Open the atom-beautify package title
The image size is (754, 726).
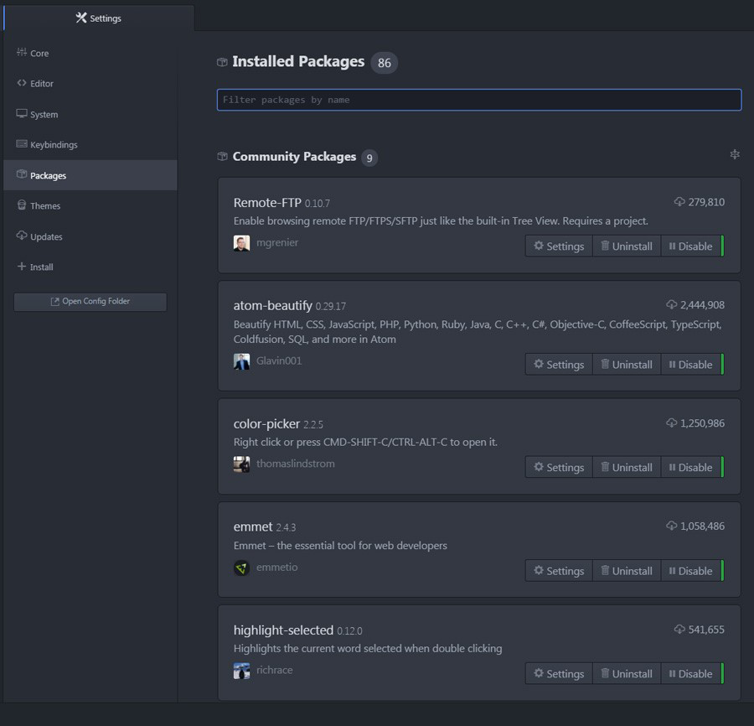click(272, 306)
